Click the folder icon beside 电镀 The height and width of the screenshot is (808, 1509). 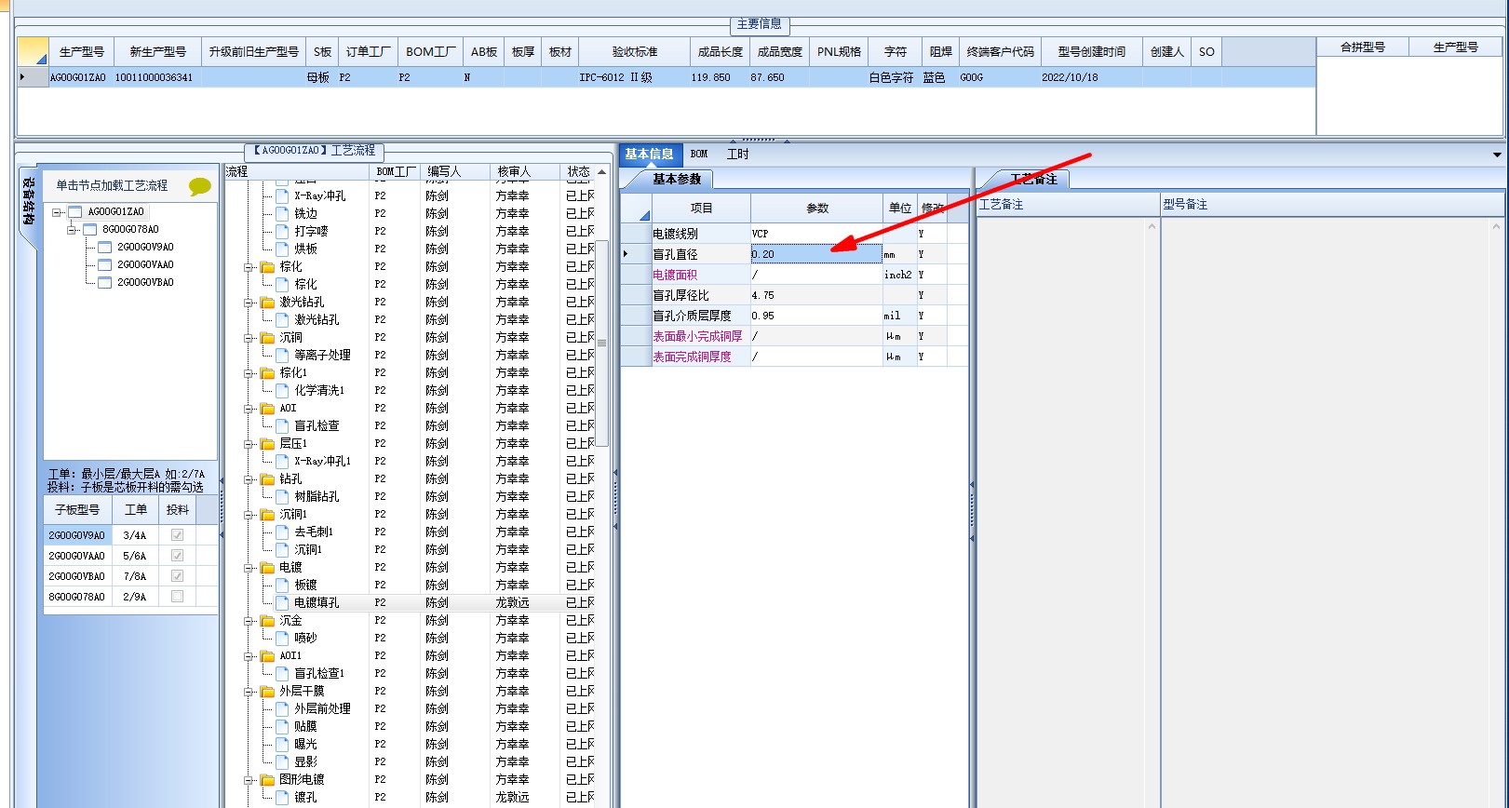tap(268, 567)
